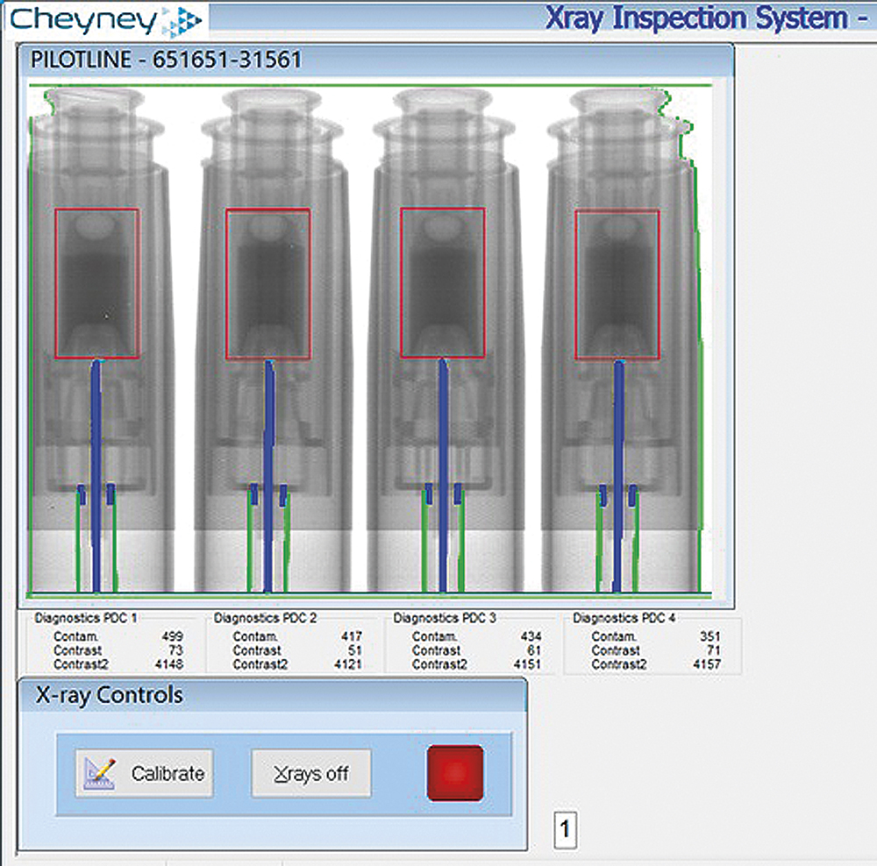Click Contrast2 value 4121 under PDC 2

[x=348, y=664]
